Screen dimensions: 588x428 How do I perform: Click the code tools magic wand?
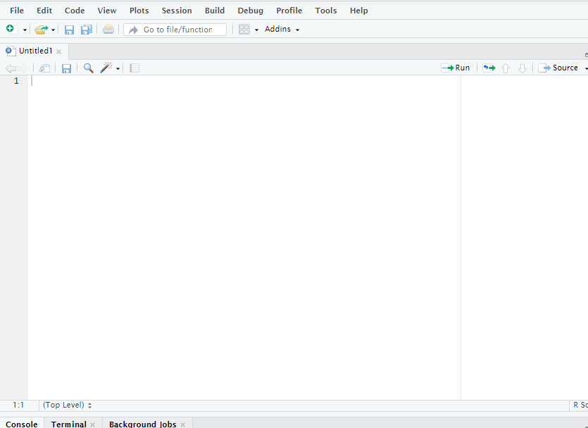pyautogui.click(x=106, y=68)
